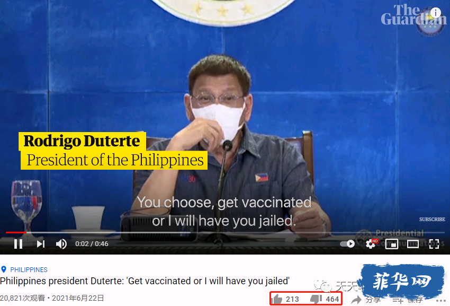Seek along the video progress bar
Screen dimensions: 450x306
(x=225, y=232)
